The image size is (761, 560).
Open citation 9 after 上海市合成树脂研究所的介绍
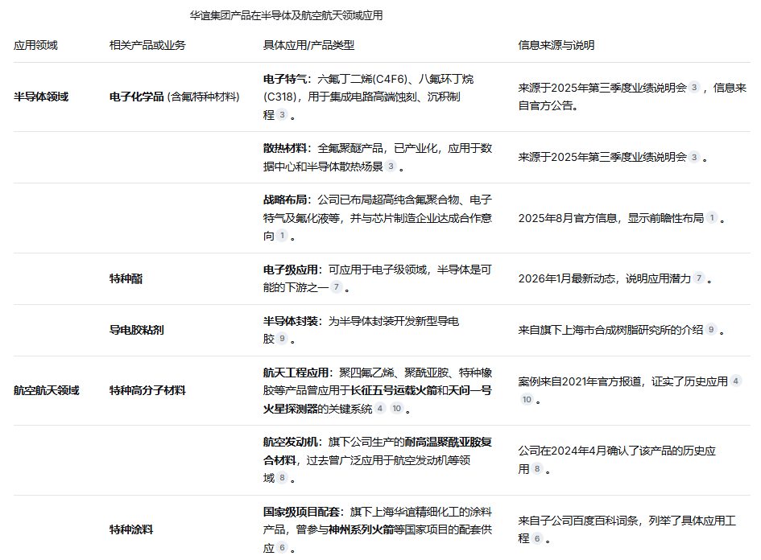point(711,330)
